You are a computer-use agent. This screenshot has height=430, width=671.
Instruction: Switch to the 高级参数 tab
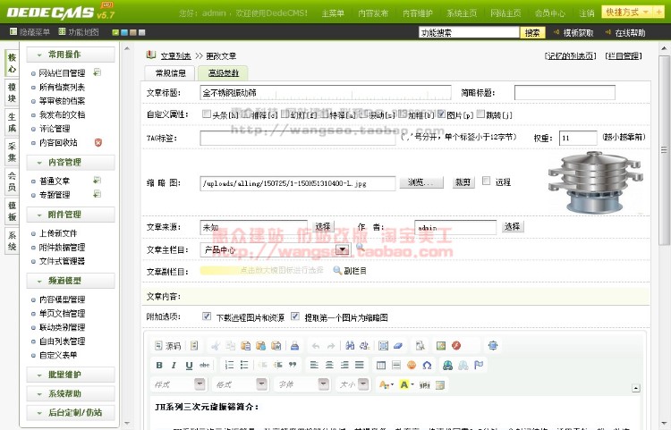(223, 73)
